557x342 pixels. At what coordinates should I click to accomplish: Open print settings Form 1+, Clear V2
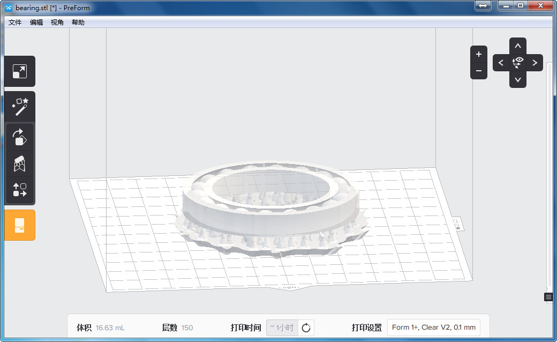pyautogui.click(x=434, y=328)
